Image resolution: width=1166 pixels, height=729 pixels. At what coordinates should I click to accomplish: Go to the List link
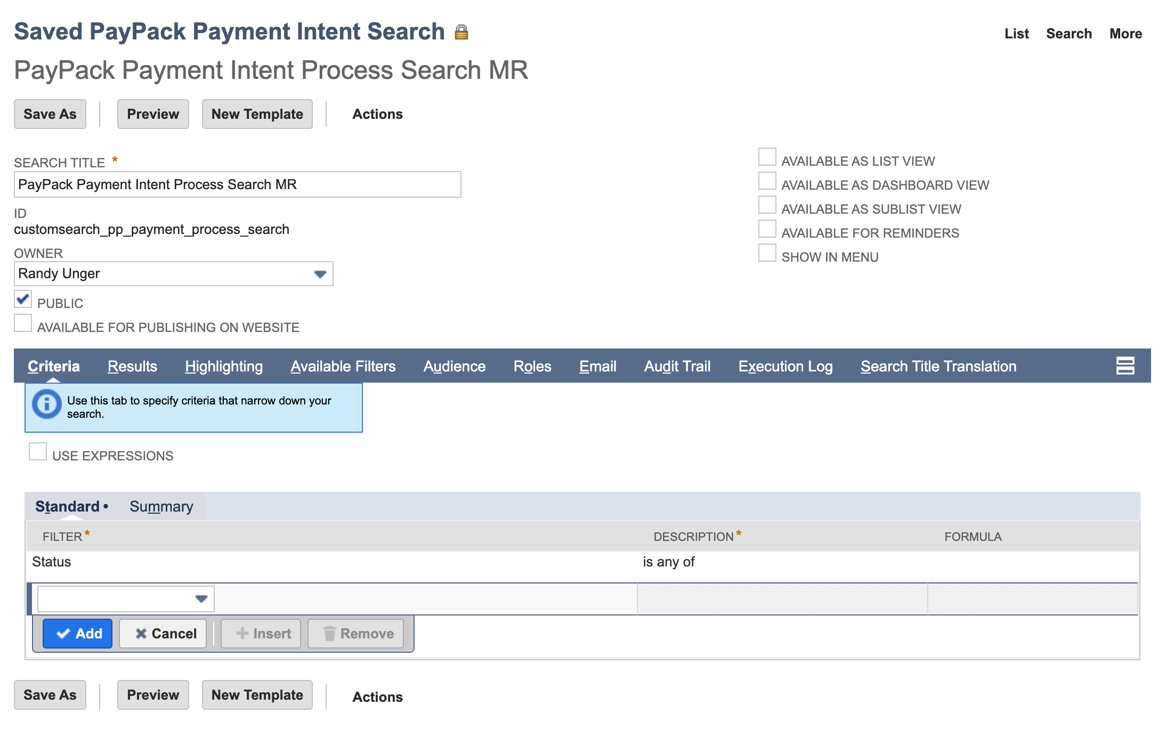1016,34
